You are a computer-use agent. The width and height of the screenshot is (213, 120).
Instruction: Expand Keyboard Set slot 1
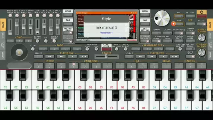coord(135,49)
